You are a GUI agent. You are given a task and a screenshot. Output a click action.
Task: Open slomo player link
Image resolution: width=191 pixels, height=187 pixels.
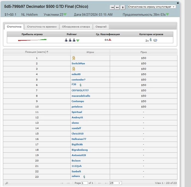click(75, 123)
